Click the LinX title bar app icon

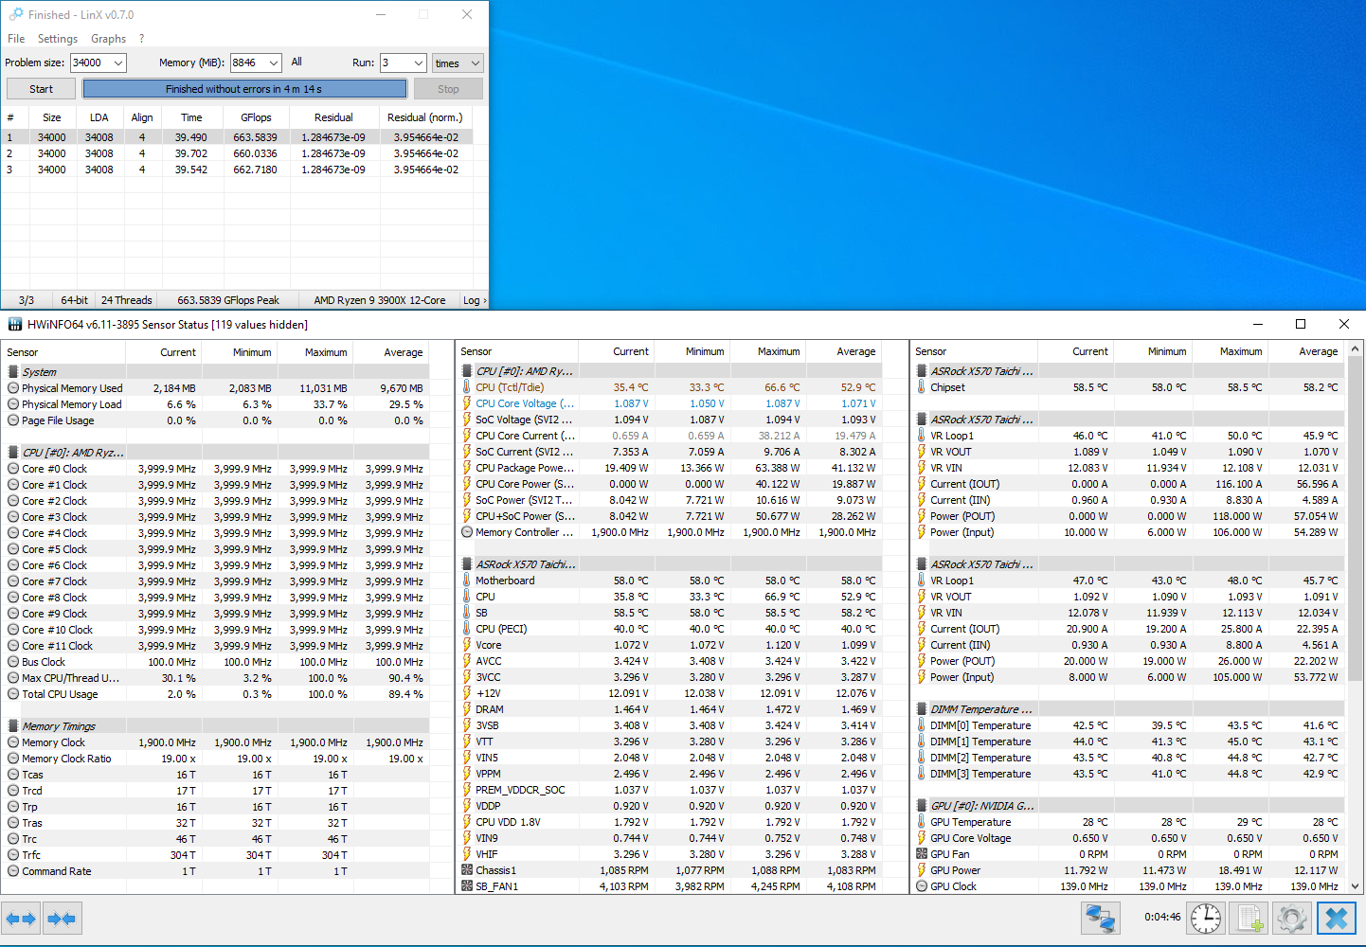[15, 14]
